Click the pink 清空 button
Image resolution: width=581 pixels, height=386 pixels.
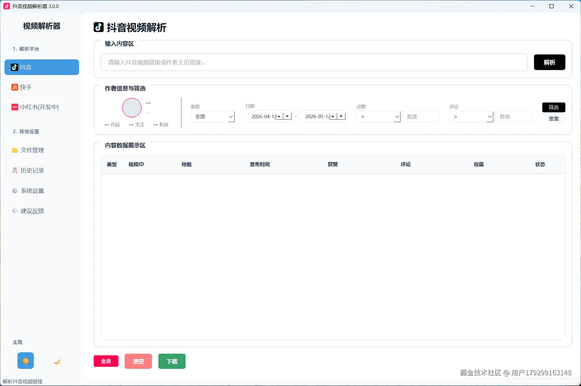click(x=138, y=361)
